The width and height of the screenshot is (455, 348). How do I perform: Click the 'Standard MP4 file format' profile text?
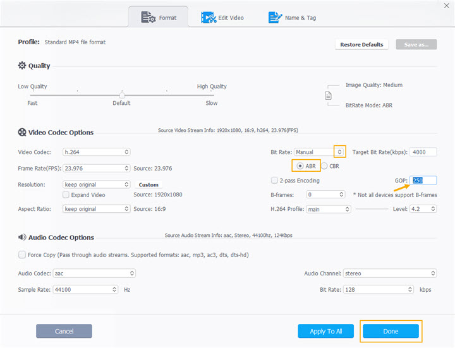pyautogui.click(x=75, y=42)
